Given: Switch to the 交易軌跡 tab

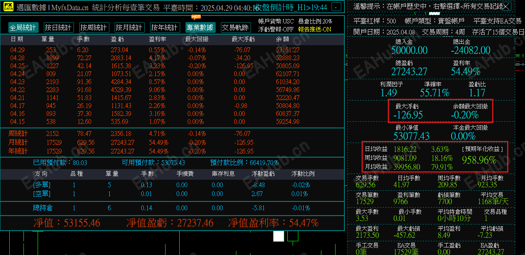Looking at the screenshot, I should [235, 27].
